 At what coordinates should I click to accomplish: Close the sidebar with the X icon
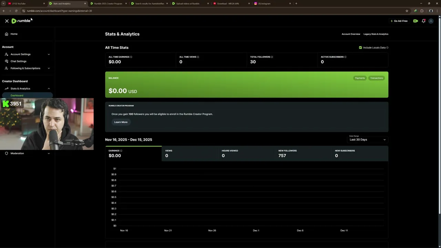[7, 21]
